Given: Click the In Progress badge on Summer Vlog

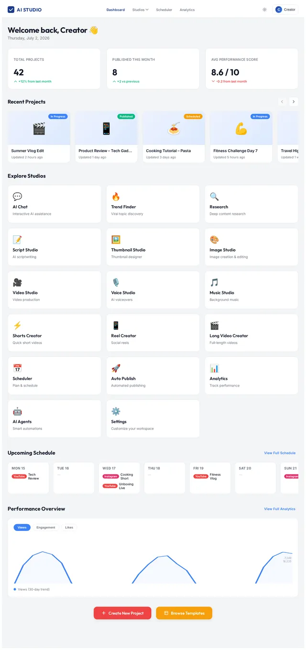Looking at the screenshot, I should [x=58, y=116].
